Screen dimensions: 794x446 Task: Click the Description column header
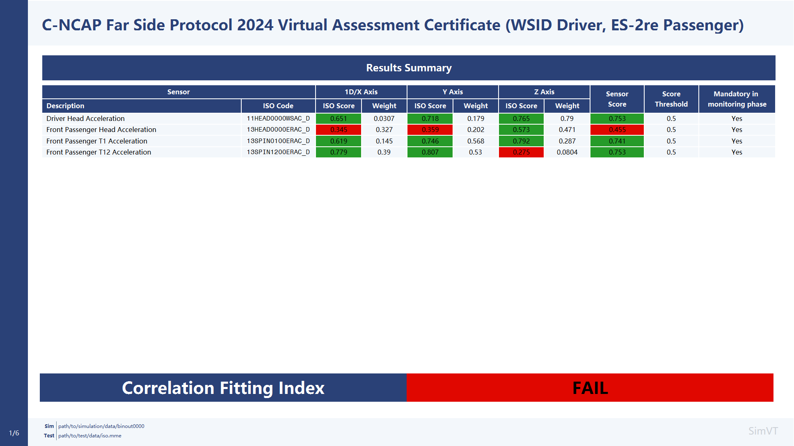142,106
